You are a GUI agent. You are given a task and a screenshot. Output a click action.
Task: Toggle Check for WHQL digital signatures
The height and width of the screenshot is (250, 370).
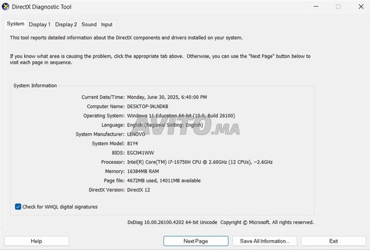tap(18, 207)
